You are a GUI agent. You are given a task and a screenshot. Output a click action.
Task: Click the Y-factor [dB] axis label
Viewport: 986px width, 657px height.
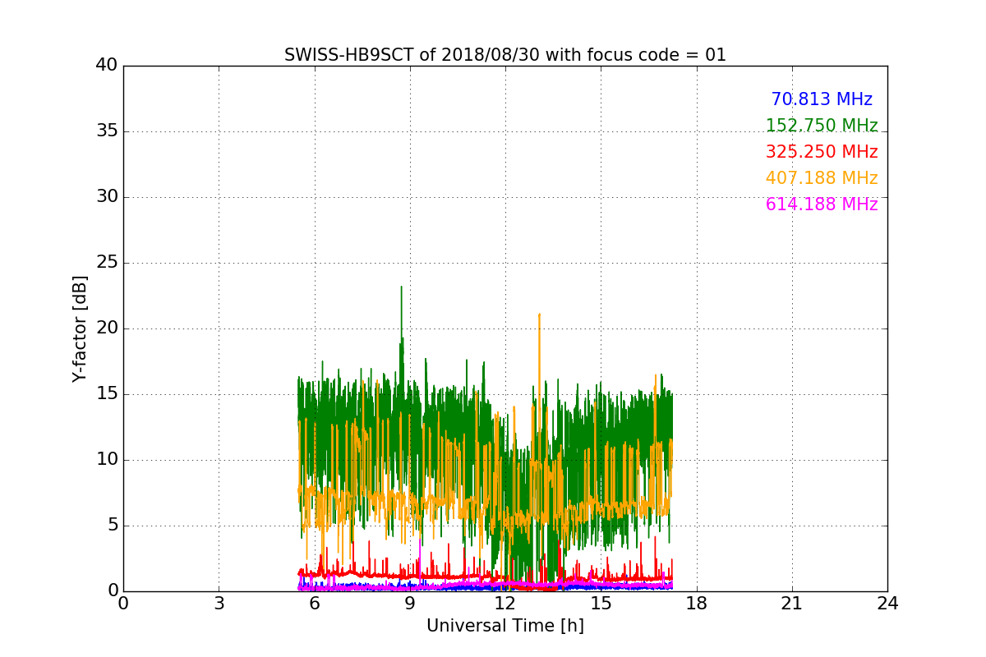[80, 328]
